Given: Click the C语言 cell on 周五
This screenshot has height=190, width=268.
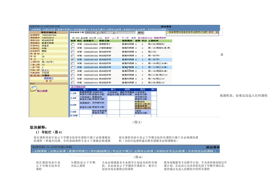Looking at the screenshot, I should [143, 112].
